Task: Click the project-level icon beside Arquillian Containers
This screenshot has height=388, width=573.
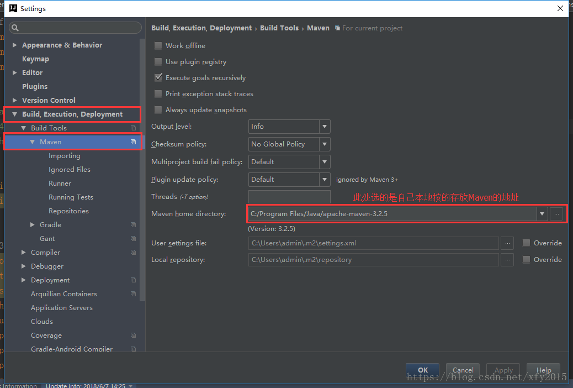Action: [x=134, y=294]
